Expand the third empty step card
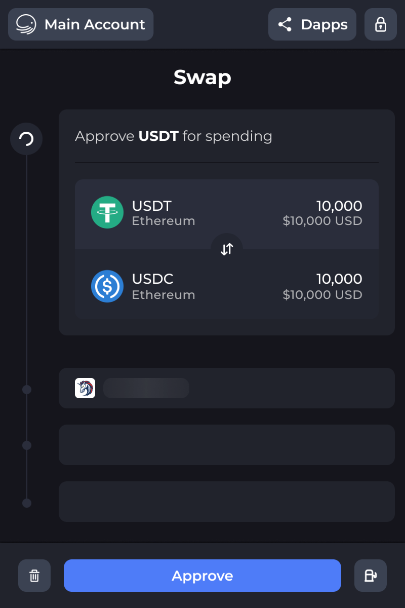 click(227, 445)
